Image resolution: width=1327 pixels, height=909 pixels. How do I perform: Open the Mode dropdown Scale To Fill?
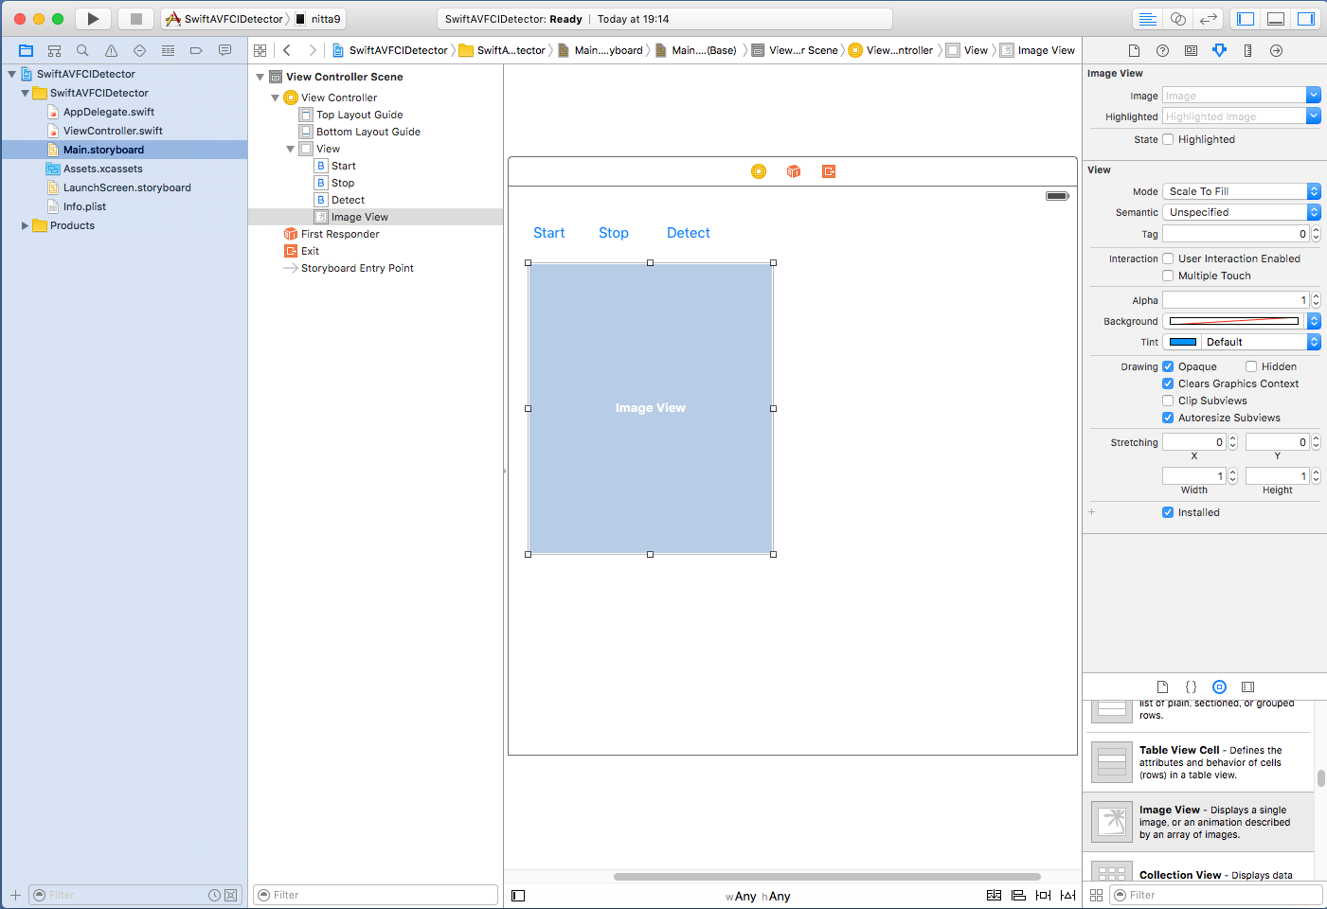pyautogui.click(x=1240, y=191)
